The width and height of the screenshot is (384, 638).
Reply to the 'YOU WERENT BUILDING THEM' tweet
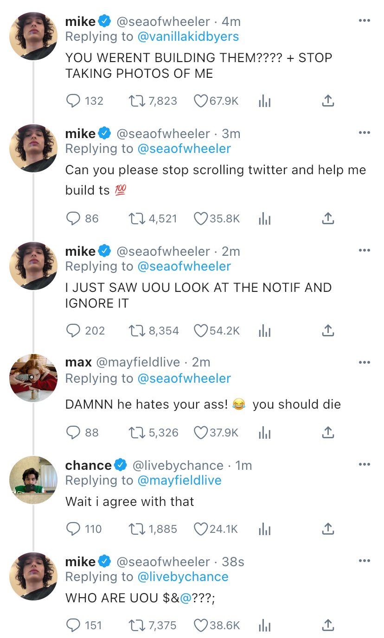(x=73, y=101)
